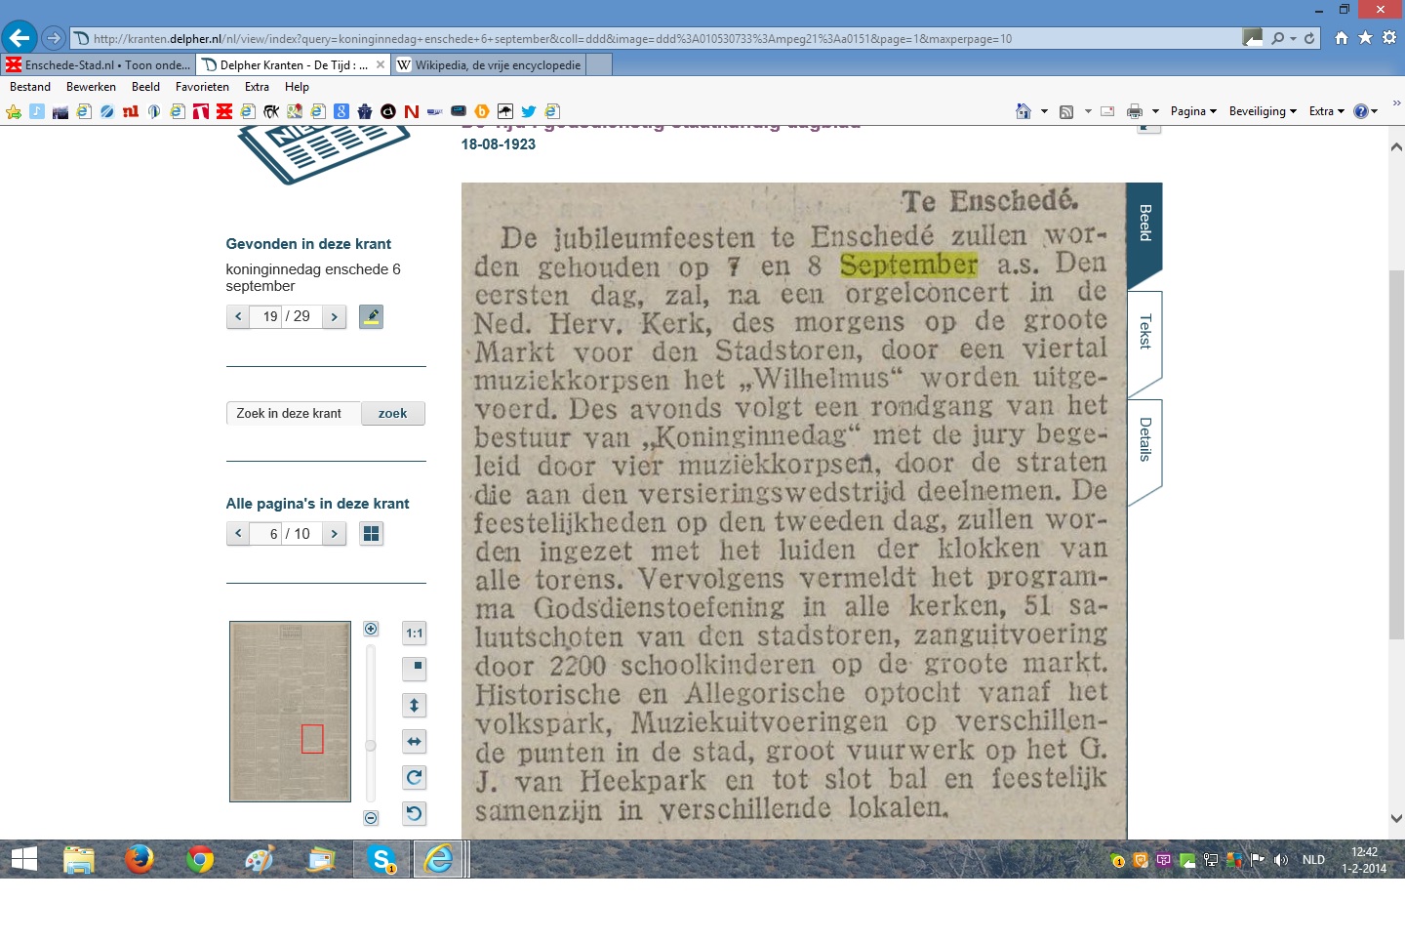Open the Favorieten menu
This screenshot has height=942, width=1405.
coord(202,87)
